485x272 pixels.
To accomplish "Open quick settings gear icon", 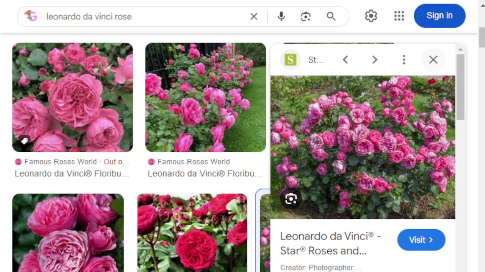I will (371, 16).
